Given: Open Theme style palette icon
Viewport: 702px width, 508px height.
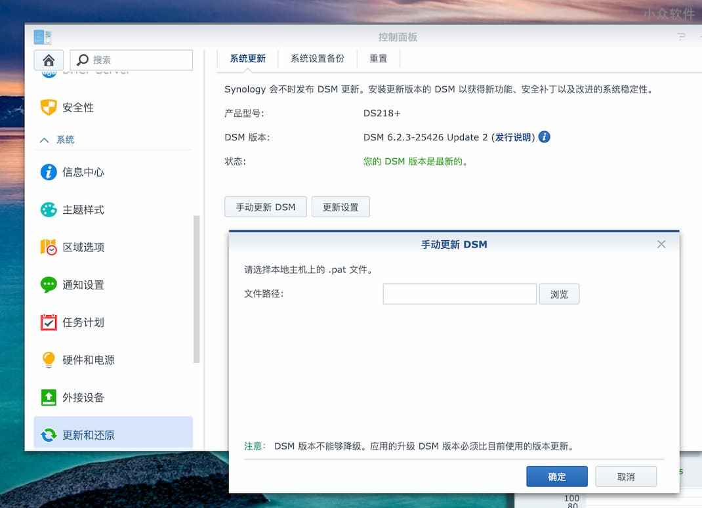Looking at the screenshot, I should pos(49,209).
